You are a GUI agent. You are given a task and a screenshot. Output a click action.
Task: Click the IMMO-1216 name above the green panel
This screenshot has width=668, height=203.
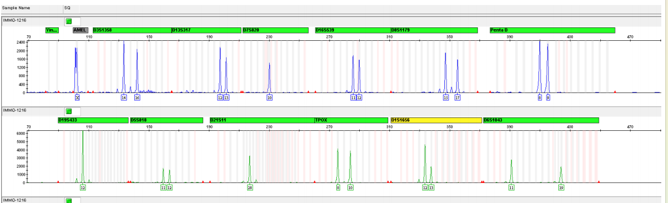[15, 110]
